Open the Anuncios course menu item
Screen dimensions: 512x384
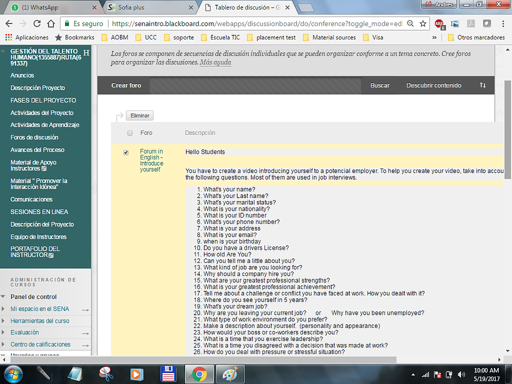pyautogui.click(x=22, y=75)
